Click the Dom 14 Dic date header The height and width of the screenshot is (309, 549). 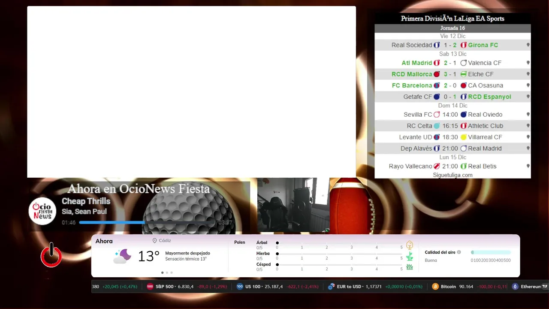[x=452, y=106]
